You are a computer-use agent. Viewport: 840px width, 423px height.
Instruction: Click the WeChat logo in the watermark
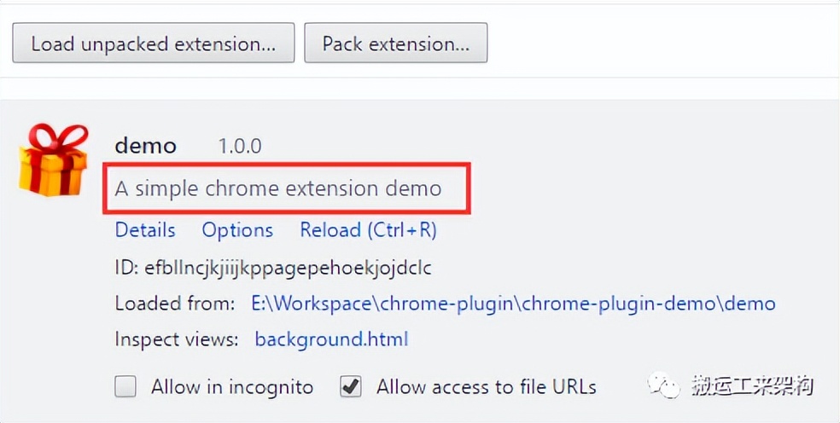pos(665,386)
